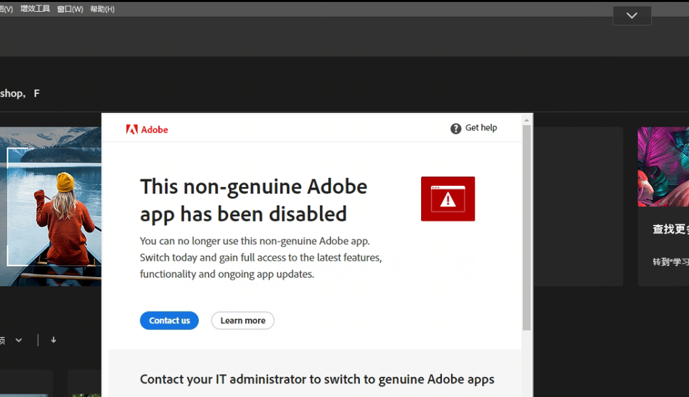Click the 转到"学习" link
The height and width of the screenshot is (397, 689).
[671, 262]
